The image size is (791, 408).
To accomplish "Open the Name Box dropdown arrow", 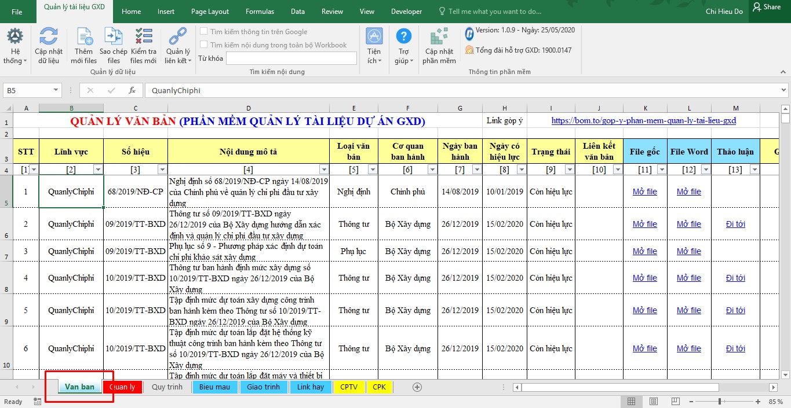I will point(56,90).
